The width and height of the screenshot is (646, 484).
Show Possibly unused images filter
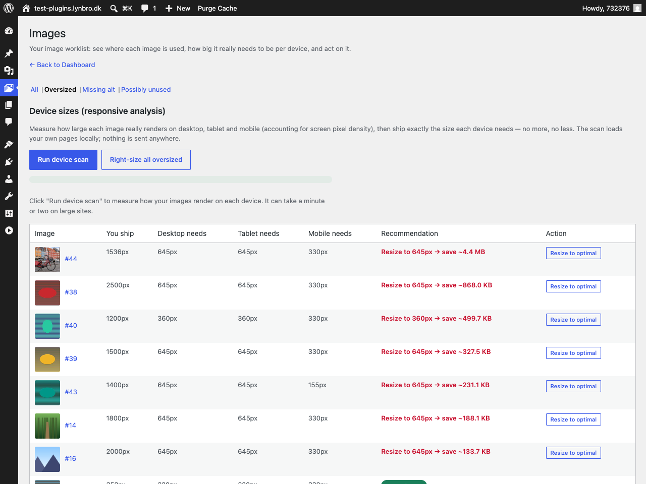coord(146,89)
